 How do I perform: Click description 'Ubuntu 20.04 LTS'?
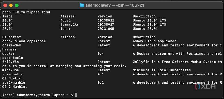click(149, 20)
